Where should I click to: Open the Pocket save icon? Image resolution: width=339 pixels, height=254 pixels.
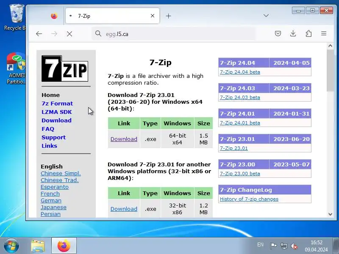[x=278, y=33]
